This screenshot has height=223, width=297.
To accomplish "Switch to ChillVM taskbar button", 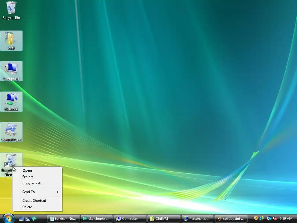I will (164, 219).
